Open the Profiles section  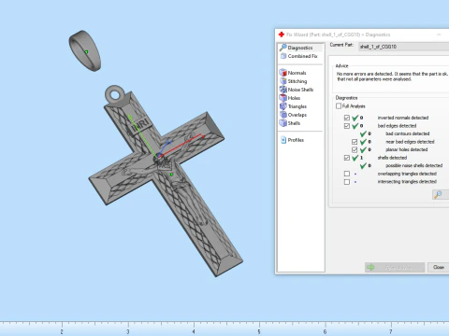(x=296, y=140)
